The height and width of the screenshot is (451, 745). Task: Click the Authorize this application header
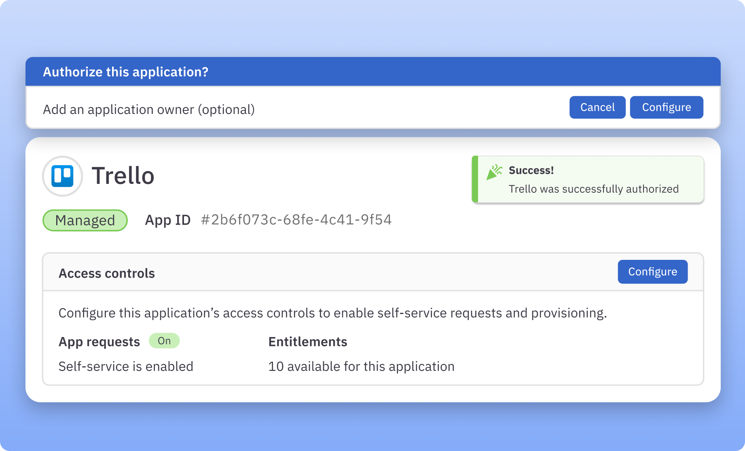click(126, 72)
